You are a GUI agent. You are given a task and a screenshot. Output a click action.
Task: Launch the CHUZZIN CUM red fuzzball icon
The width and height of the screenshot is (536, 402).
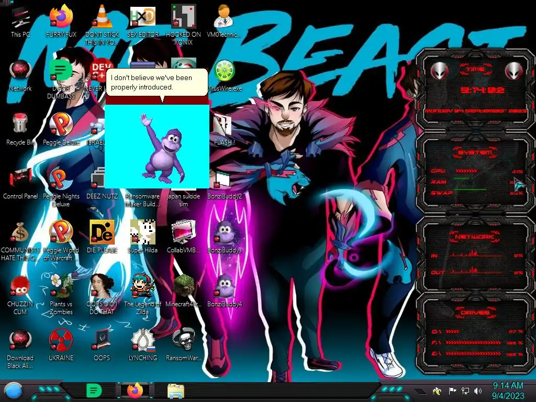coord(20,295)
